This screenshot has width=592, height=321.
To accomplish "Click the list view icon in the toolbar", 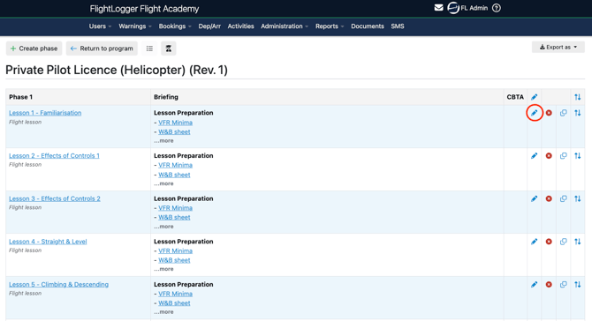I will [149, 49].
